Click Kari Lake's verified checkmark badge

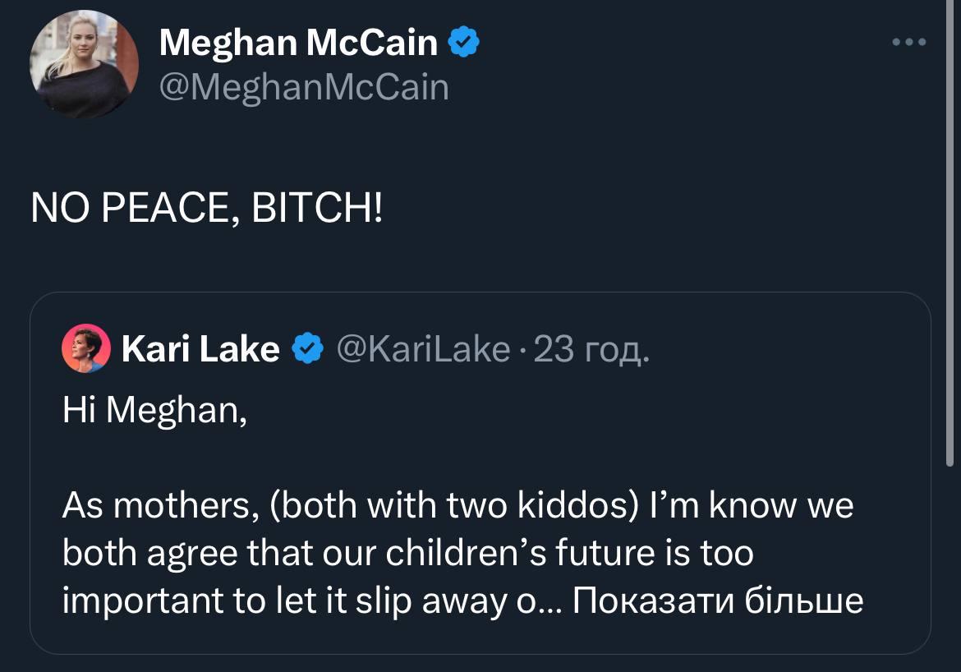308,350
